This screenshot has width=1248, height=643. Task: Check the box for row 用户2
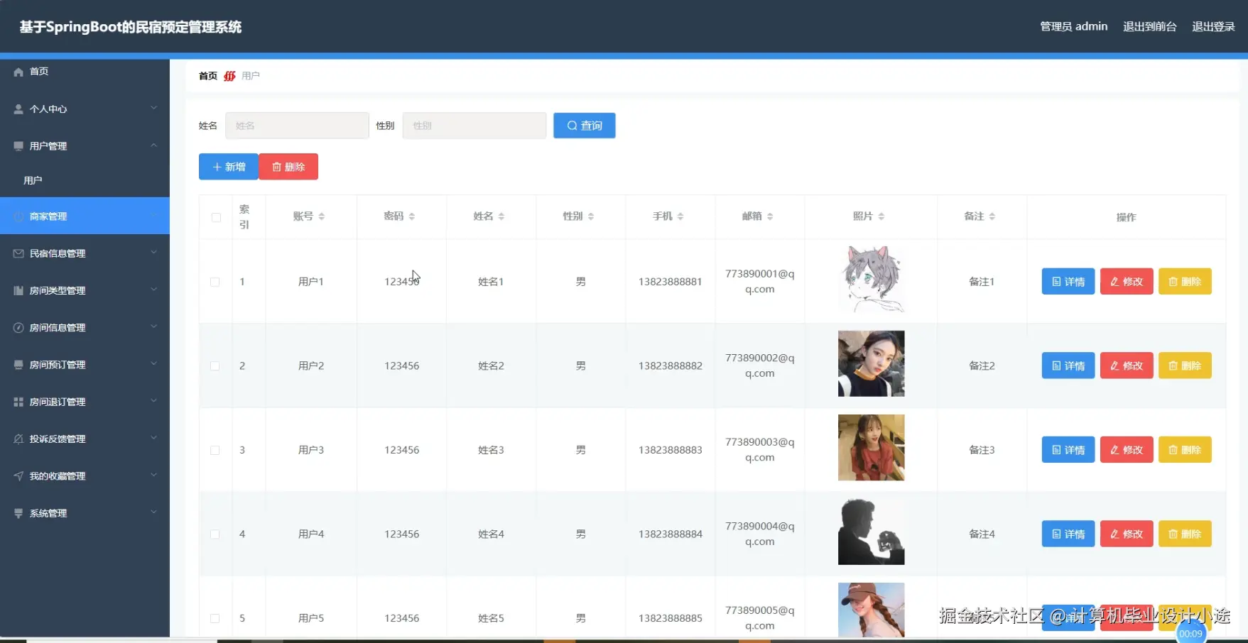tap(215, 366)
